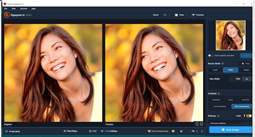
Task: Click the Crop button
Action: (x=246, y=63)
